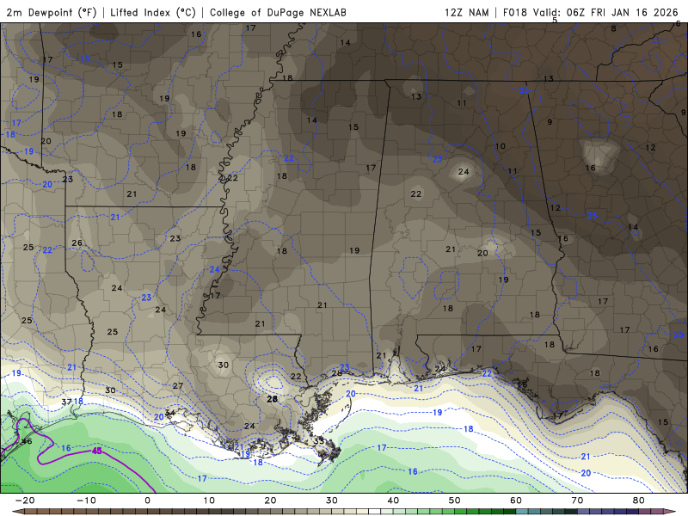Click the "60" color scale label
The height and width of the screenshot is (516, 688).
[x=516, y=501]
